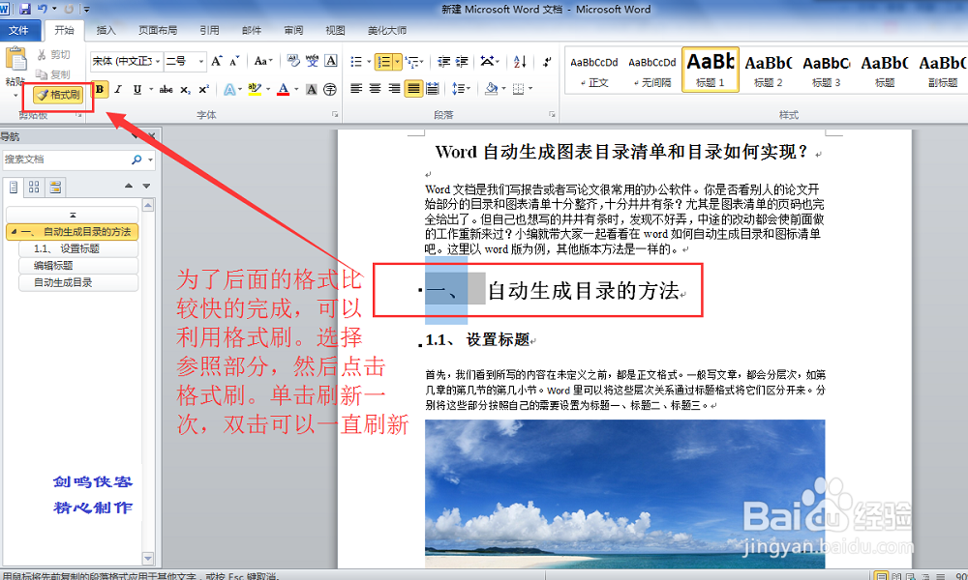Open the 文件 (File) tab
This screenshot has width=968, height=580.
18,30
